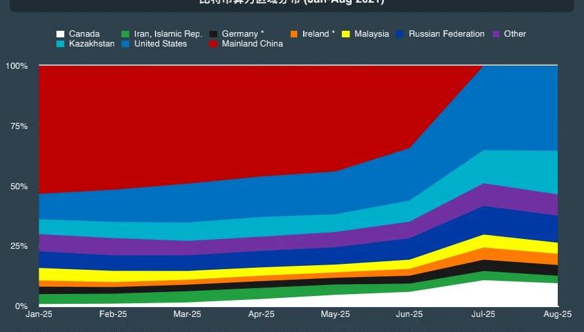Click the United States legend label
This screenshot has height=332, width=584.
(x=161, y=44)
